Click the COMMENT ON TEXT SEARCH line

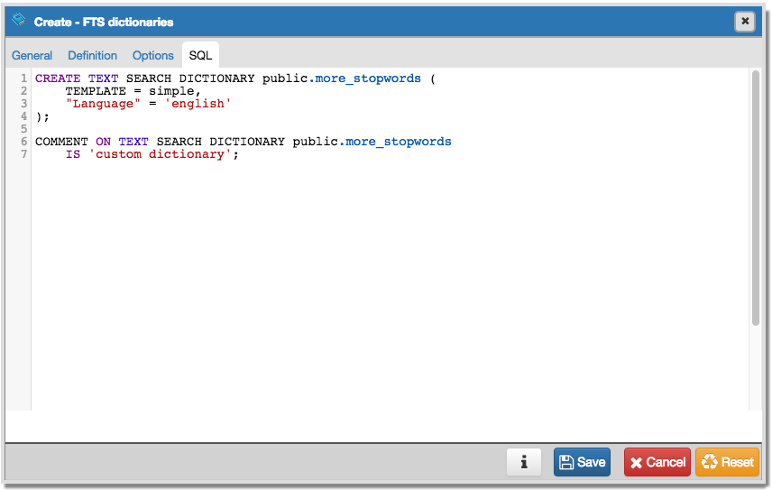pyautogui.click(x=244, y=142)
